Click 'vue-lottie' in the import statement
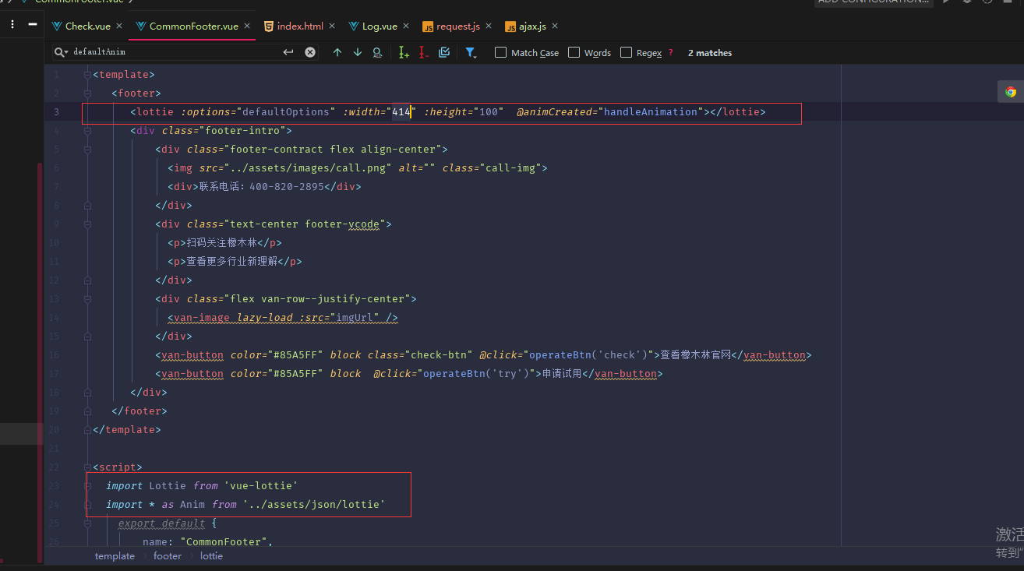 click(x=261, y=486)
